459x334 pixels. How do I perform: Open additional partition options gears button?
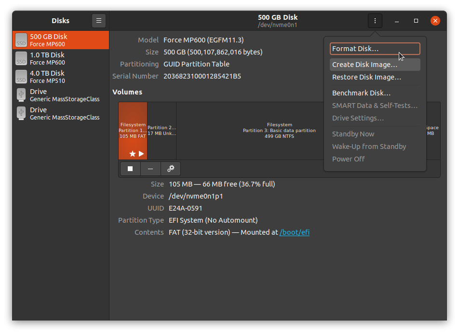(x=171, y=169)
